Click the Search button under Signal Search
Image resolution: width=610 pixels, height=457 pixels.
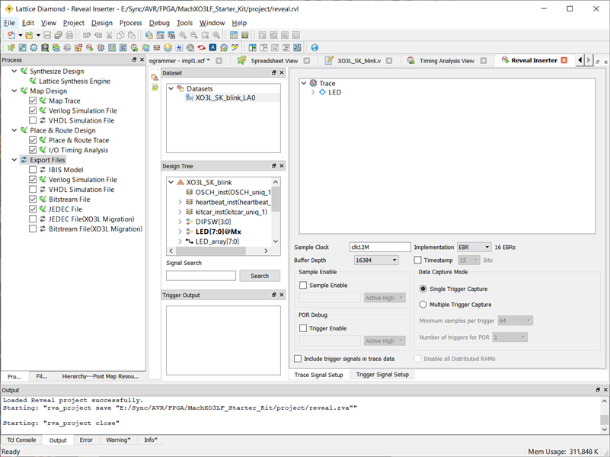tap(260, 276)
